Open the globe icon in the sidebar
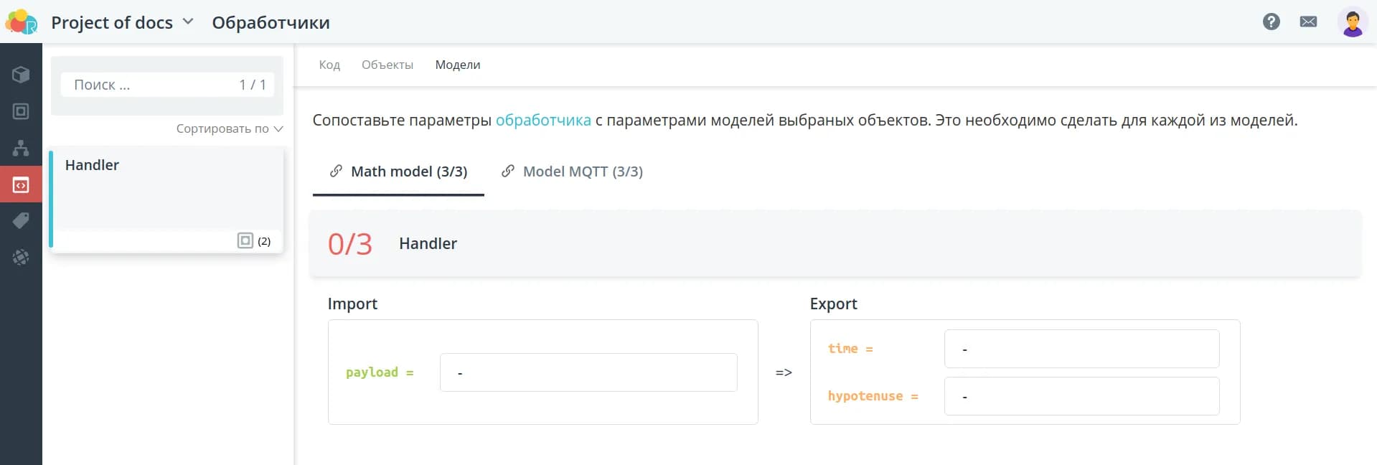This screenshot has width=1377, height=465. (x=21, y=257)
